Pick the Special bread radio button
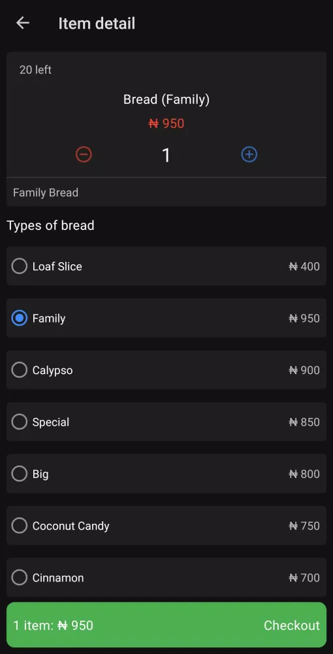 pos(19,422)
